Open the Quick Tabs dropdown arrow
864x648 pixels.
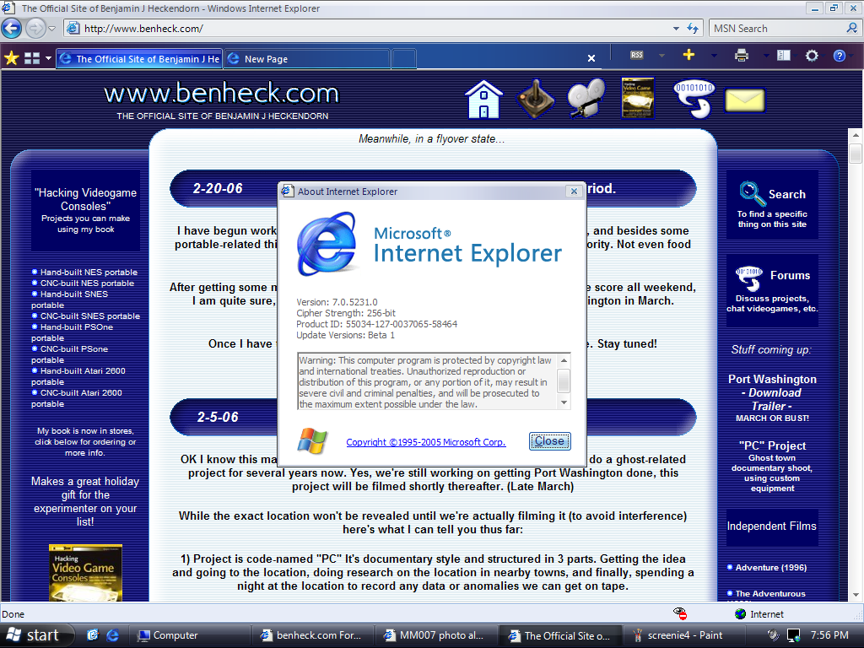click(48, 58)
